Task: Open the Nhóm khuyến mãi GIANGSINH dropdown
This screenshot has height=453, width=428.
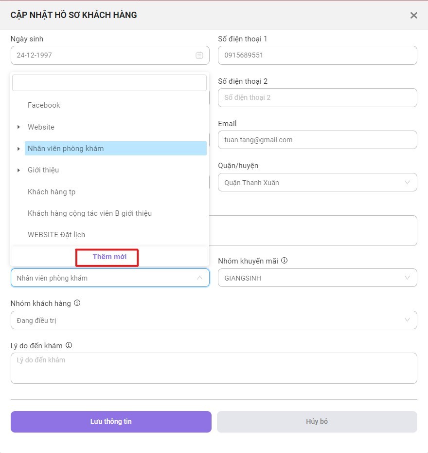Action: tap(317, 278)
